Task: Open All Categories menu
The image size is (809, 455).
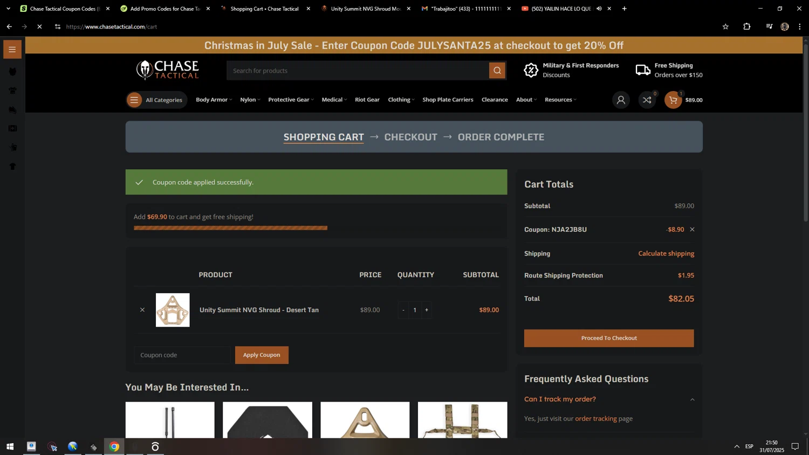Action: 157,100
